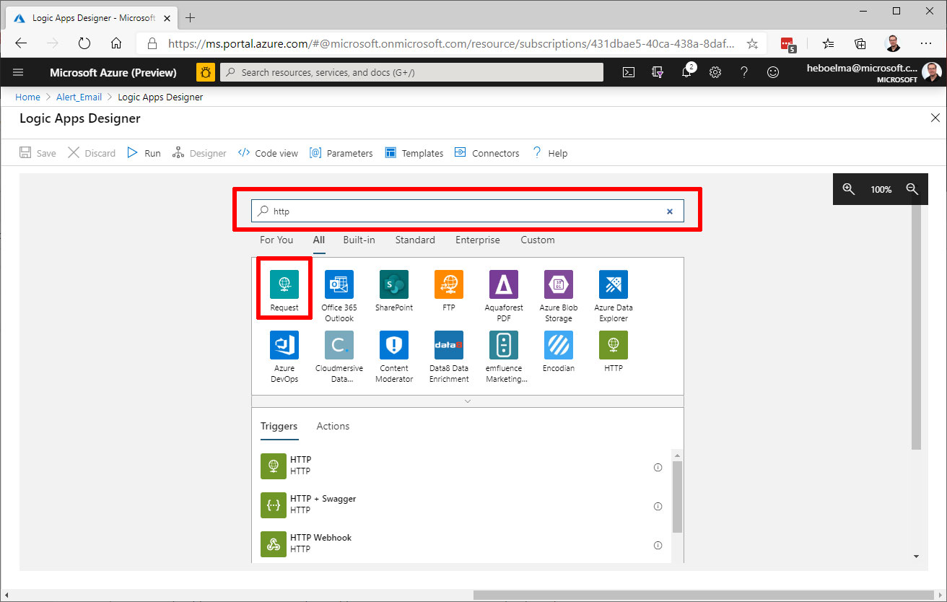Open the Aquaforest PDF connector
The image size is (947, 602).
[504, 284]
